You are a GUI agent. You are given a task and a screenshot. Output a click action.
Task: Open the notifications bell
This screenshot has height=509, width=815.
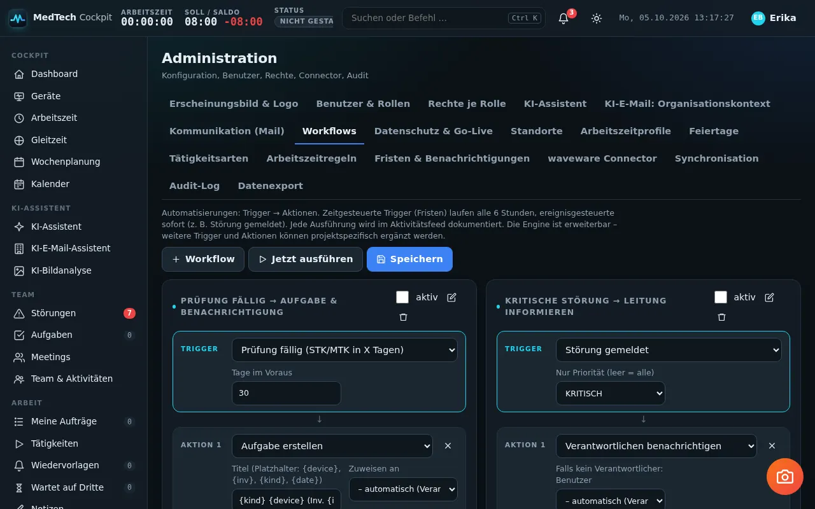click(x=563, y=18)
